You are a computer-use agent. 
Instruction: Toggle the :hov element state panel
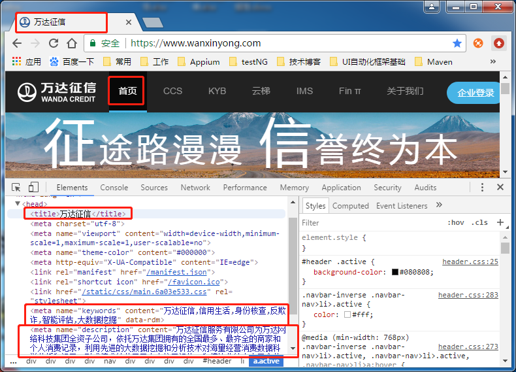coord(456,222)
